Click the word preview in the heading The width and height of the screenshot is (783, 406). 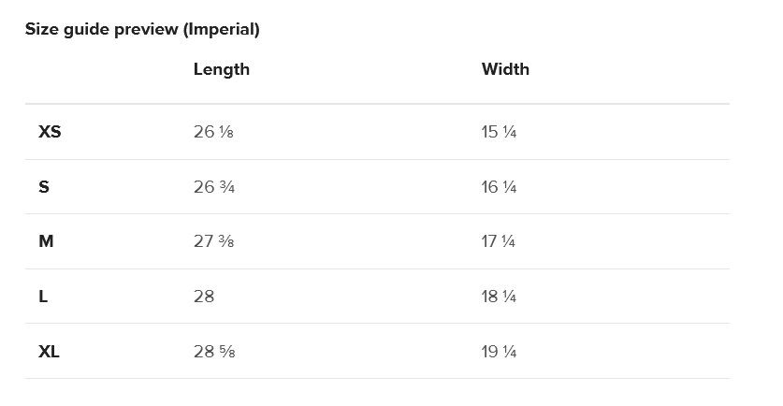(146, 29)
